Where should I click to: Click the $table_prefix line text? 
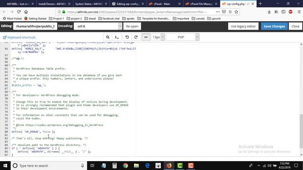(x=28, y=85)
